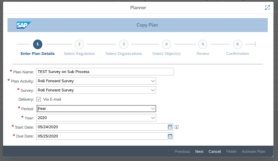Select wizard step 1 circle
The height and width of the screenshot is (161, 278).
tap(38, 44)
